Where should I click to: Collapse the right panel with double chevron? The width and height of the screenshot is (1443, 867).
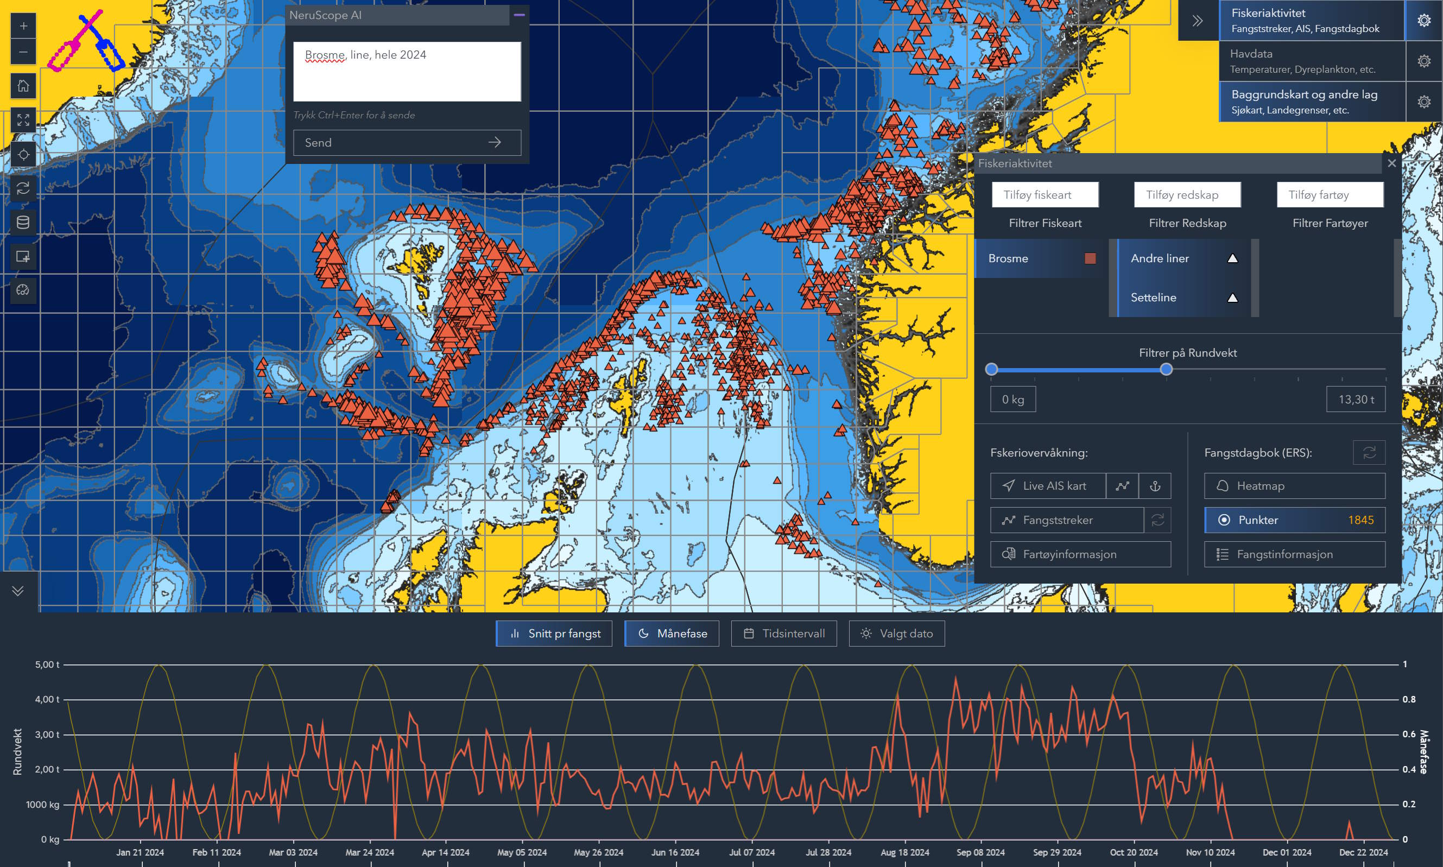1198,21
